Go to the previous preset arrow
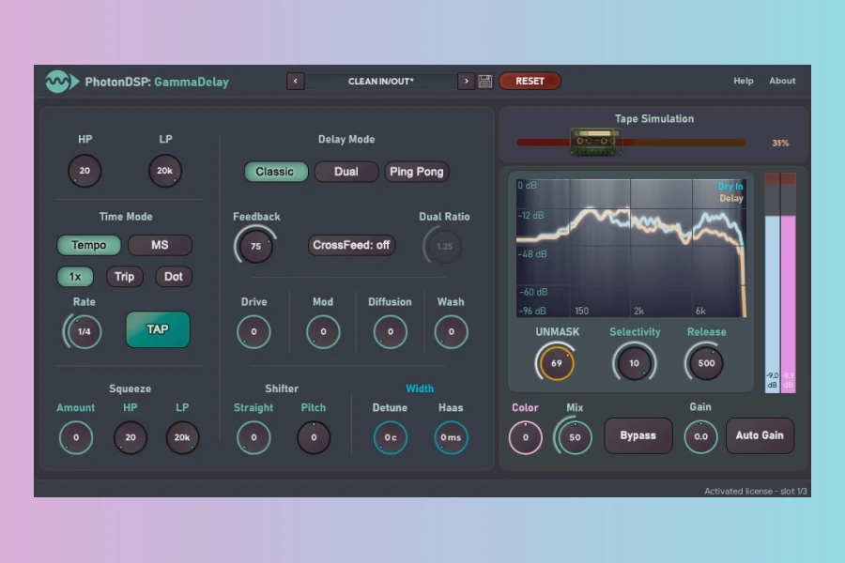 click(x=296, y=82)
